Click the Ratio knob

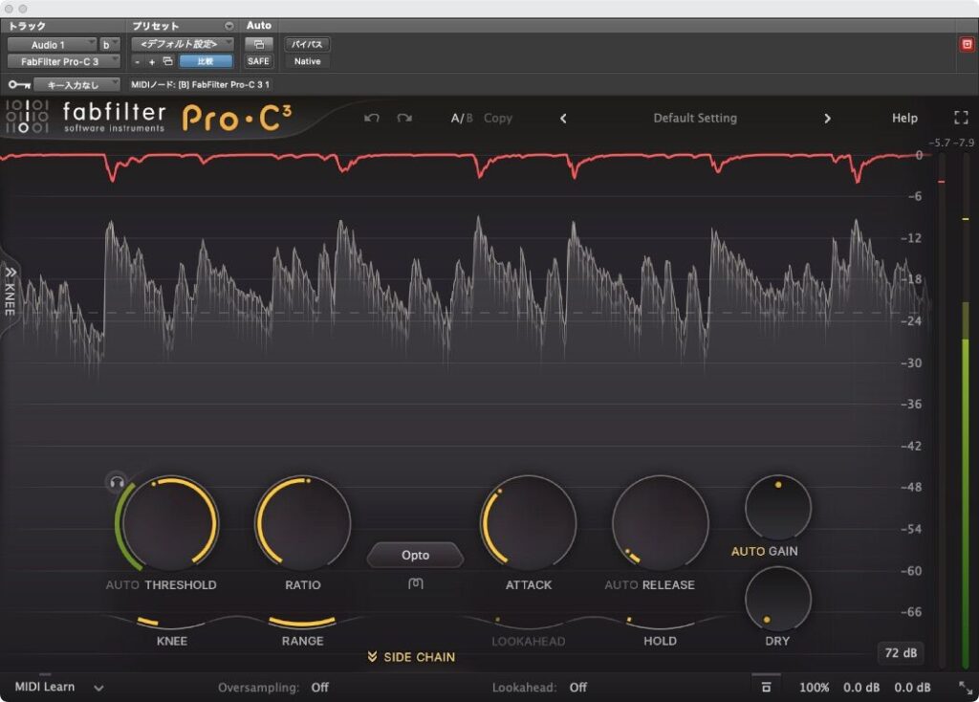[x=303, y=523]
